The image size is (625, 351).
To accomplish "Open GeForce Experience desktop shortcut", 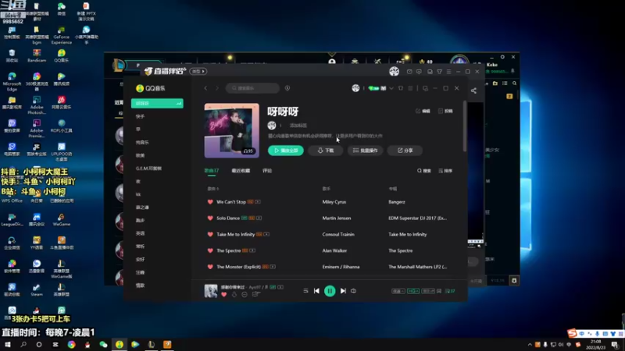I will pyautogui.click(x=62, y=35).
